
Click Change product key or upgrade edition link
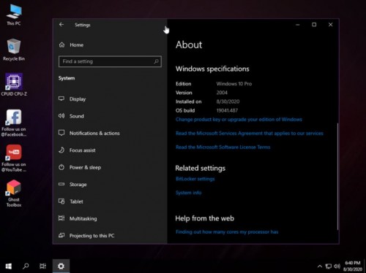(239, 120)
